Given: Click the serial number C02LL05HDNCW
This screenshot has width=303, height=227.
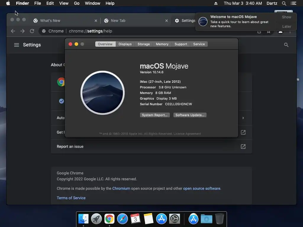Looking at the screenshot, I should (x=178, y=104).
